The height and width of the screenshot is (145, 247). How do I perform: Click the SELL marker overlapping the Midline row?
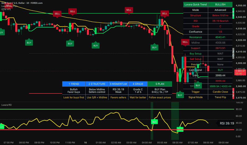tap(185, 42)
